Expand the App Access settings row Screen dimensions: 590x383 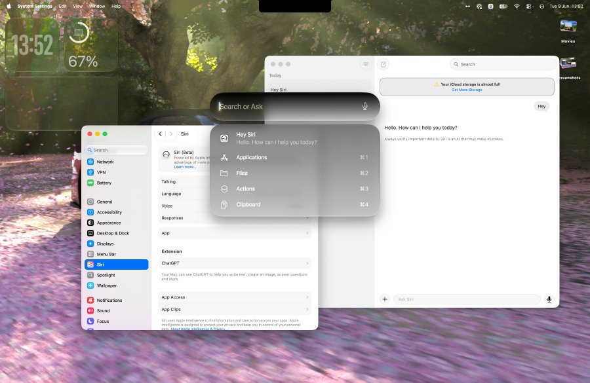point(235,297)
